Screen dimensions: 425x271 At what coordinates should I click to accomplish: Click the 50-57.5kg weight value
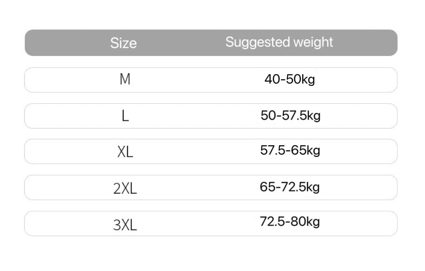[x=291, y=115]
